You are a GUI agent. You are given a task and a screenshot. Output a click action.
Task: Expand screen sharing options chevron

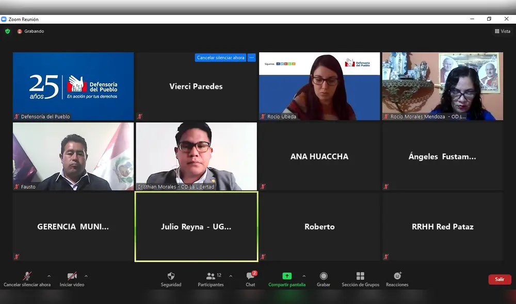click(x=304, y=275)
